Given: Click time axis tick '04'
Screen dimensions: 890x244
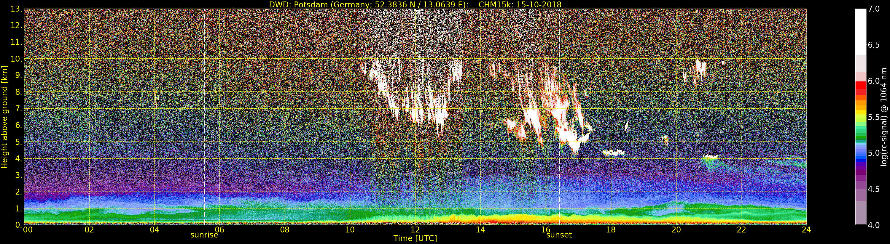Looking at the screenshot, I should coord(155,230).
